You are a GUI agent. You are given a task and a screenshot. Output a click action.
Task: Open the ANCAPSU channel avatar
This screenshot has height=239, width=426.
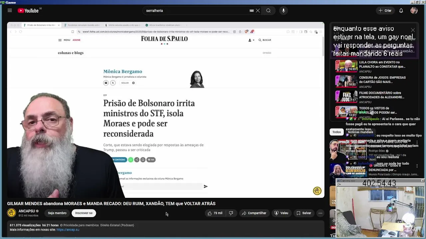pyautogui.click(x=12, y=213)
